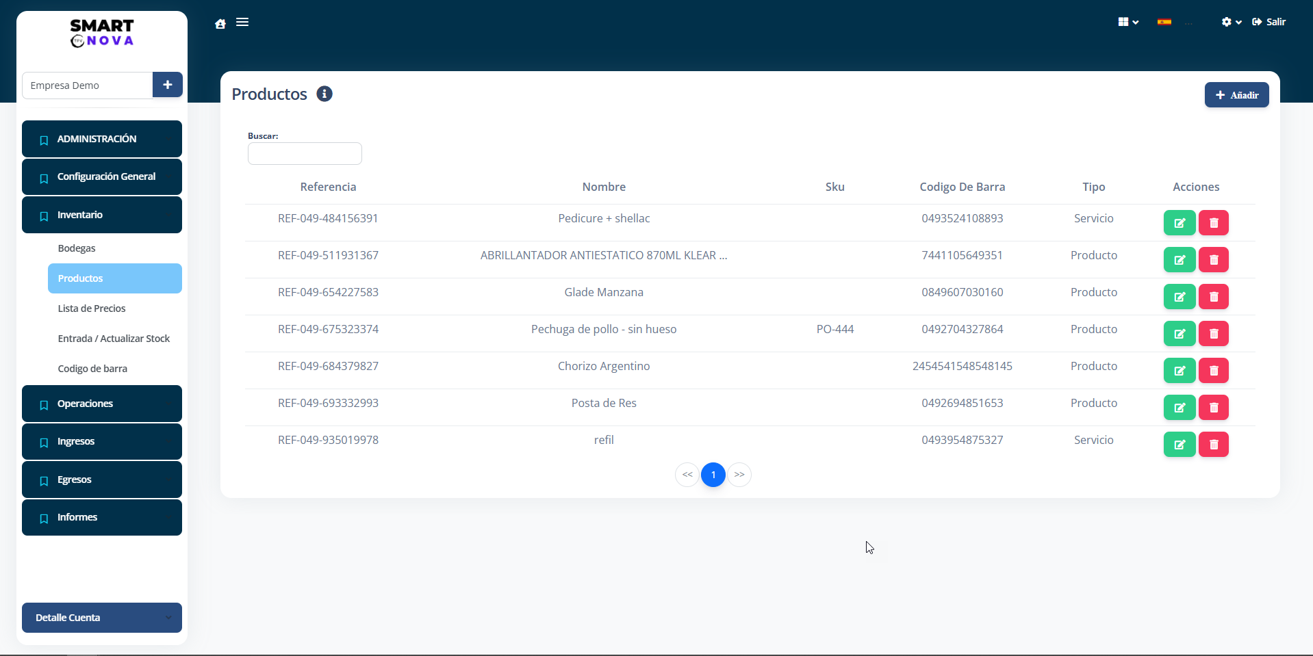
Task: Delete the refil service row
Action: click(1213, 445)
